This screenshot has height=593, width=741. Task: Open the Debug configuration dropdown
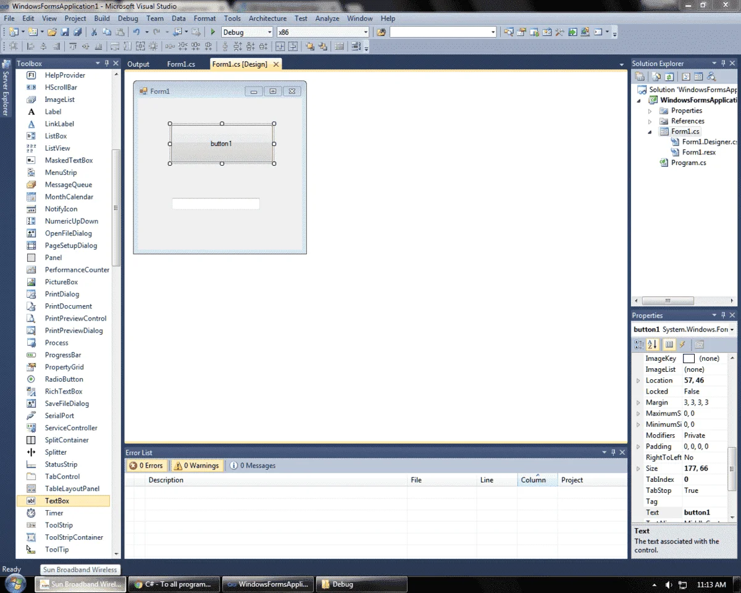pos(269,32)
